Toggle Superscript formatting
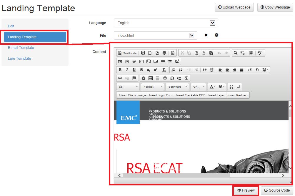 (156, 70)
